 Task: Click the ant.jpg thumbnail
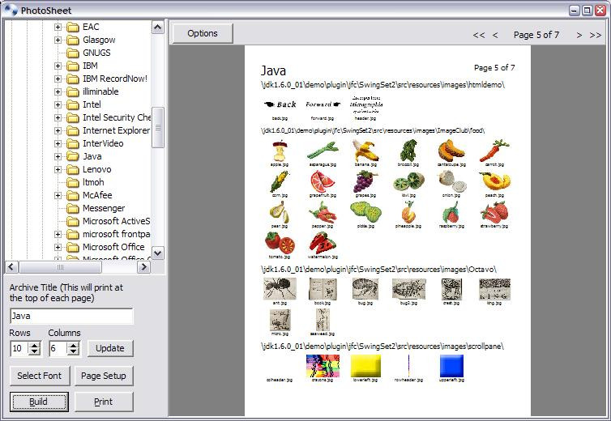tap(280, 288)
